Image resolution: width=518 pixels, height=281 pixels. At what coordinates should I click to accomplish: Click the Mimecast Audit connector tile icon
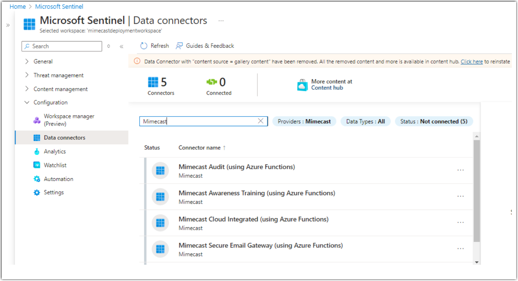[160, 171]
